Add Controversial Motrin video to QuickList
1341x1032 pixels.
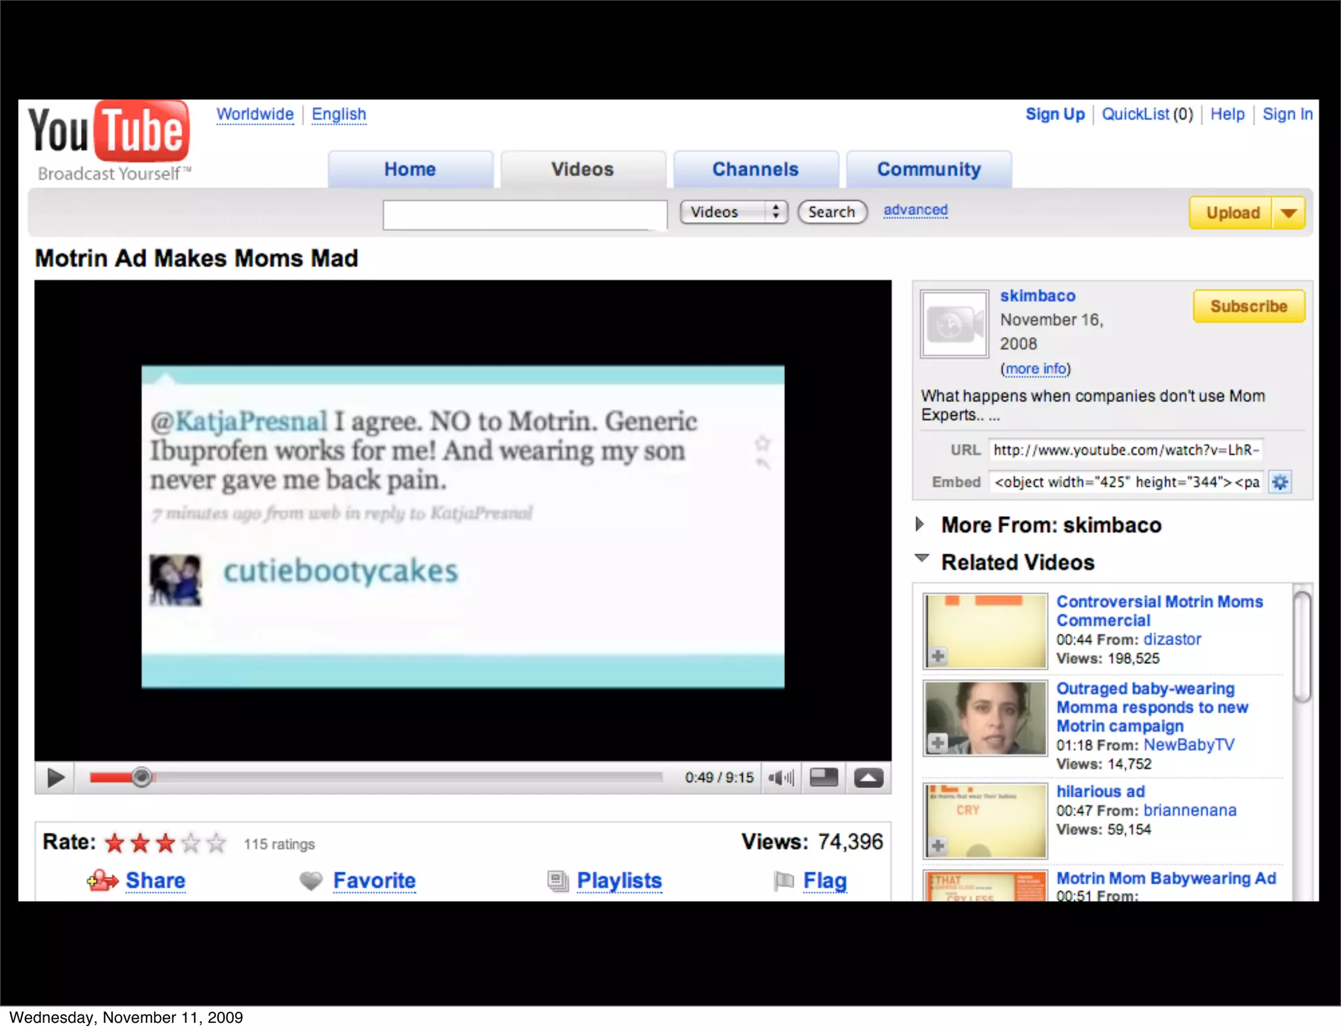pyautogui.click(x=938, y=656)
